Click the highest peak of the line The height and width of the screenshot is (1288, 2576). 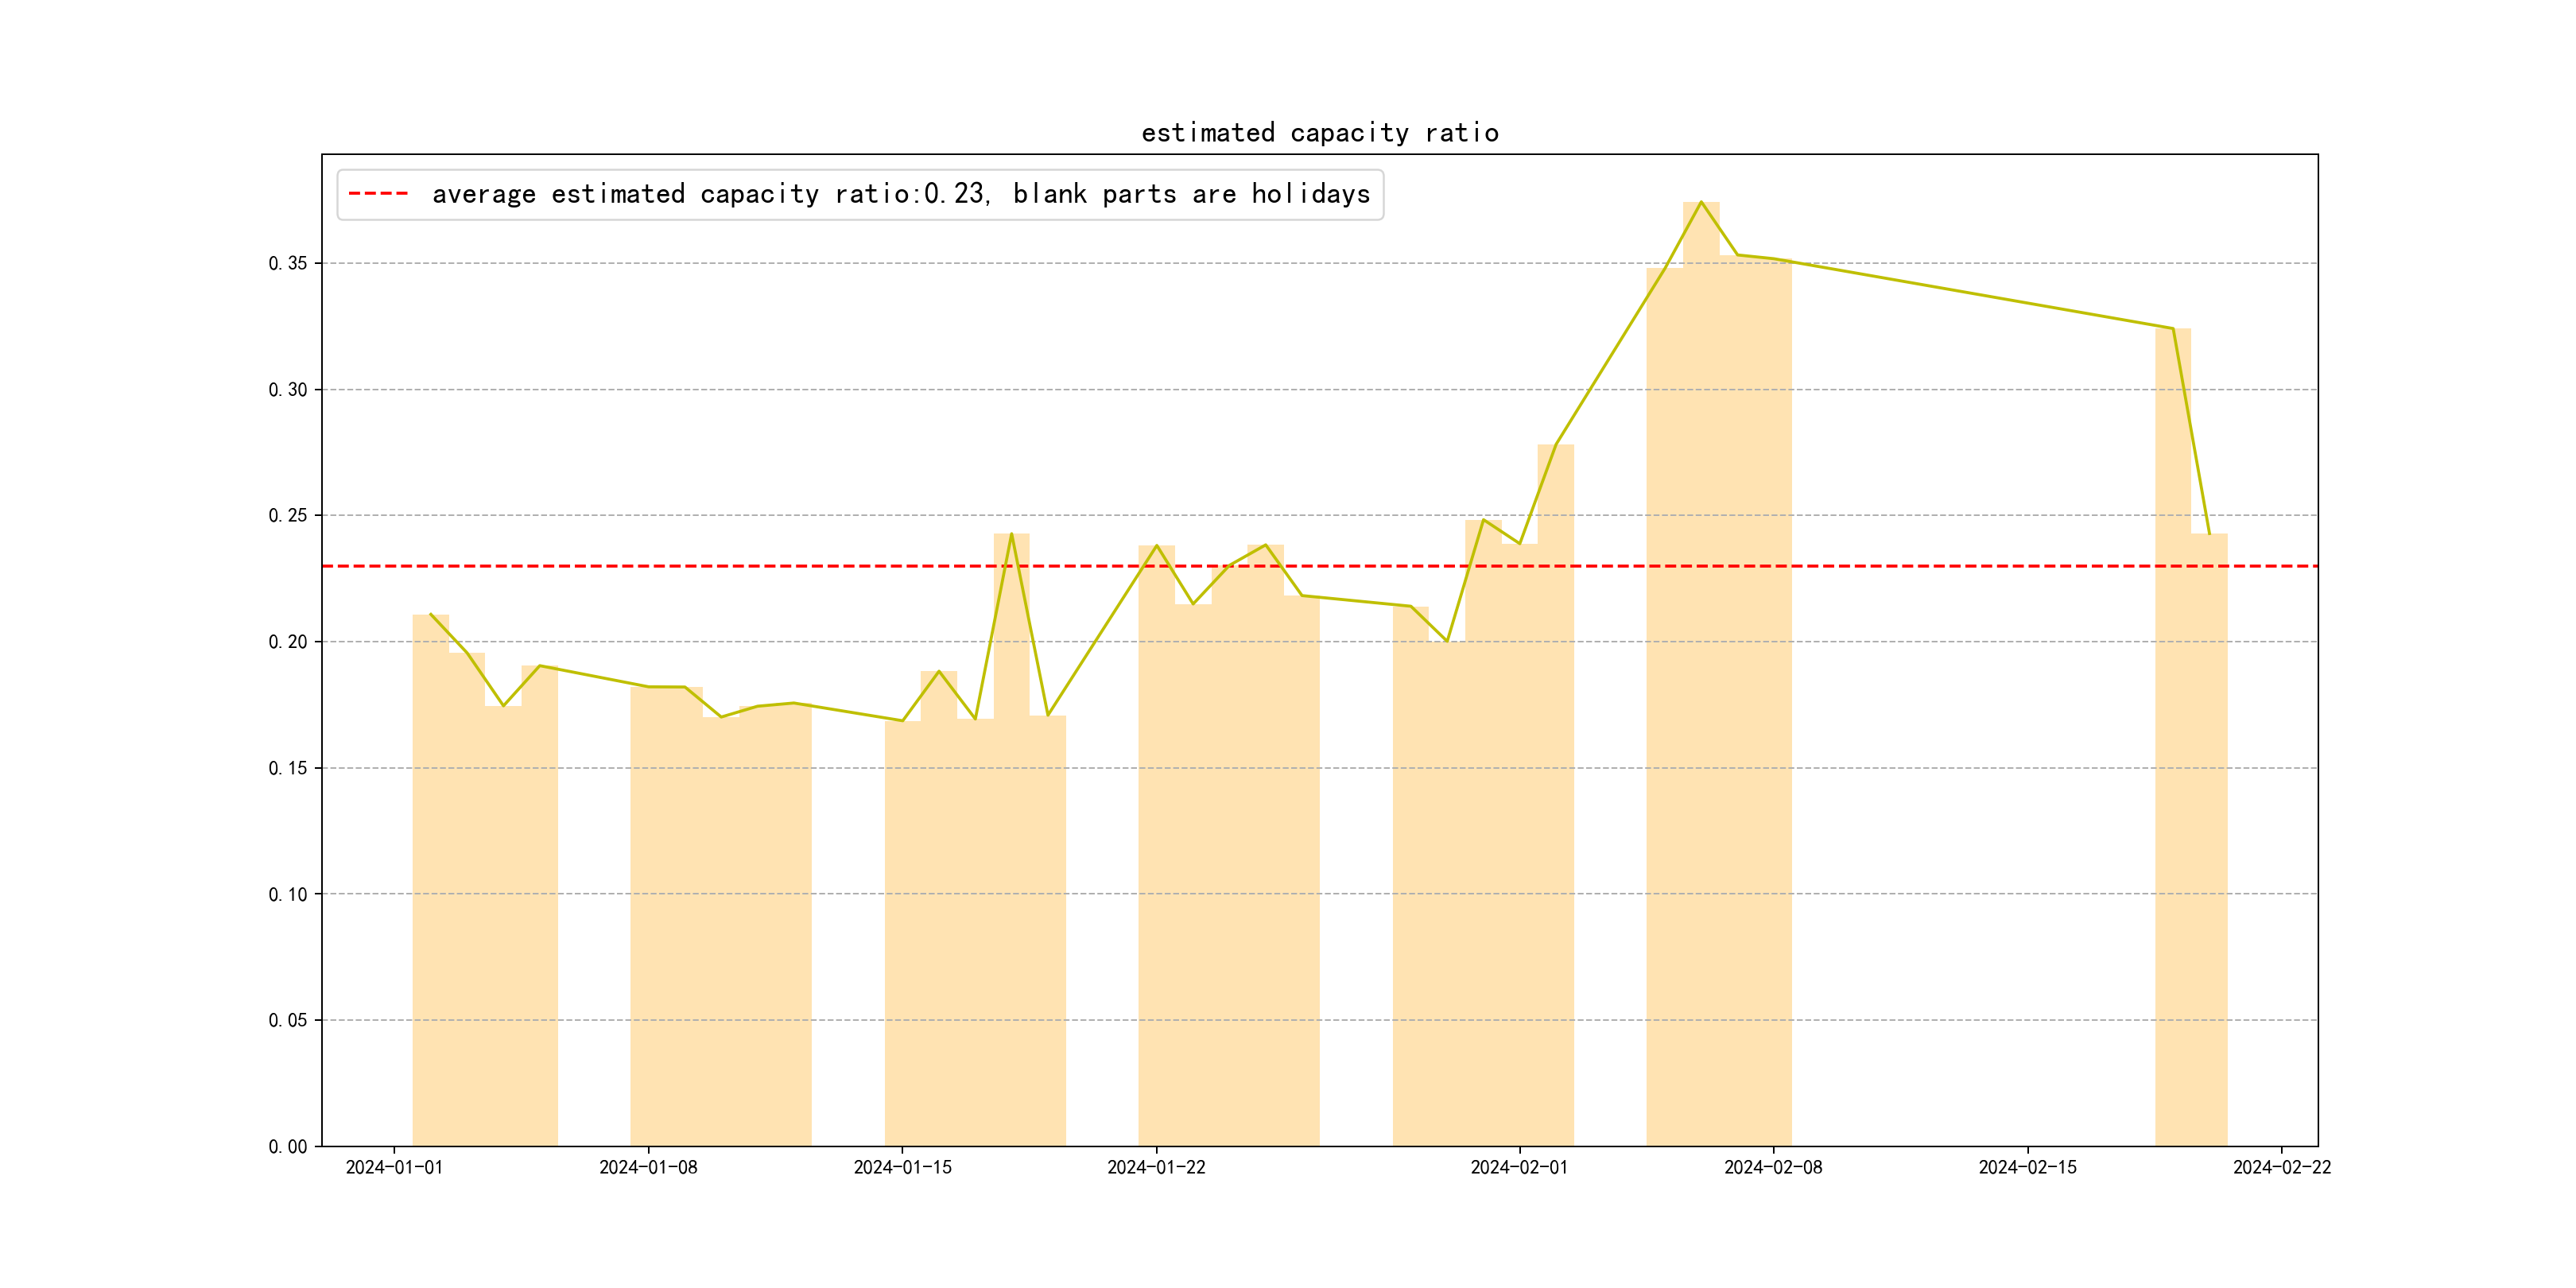pyautogui.click(x=1701, y=202)
